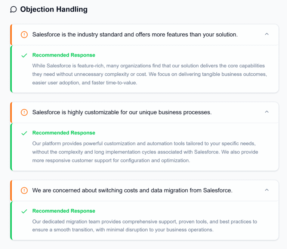Click the checkmark in the second Recommended Response
The width and height of the screenshot is (287, 249).
pyautogui.click(x=24, y=133)
